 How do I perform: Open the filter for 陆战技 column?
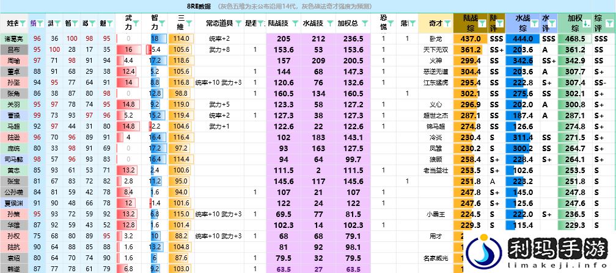tap(295, 24)
